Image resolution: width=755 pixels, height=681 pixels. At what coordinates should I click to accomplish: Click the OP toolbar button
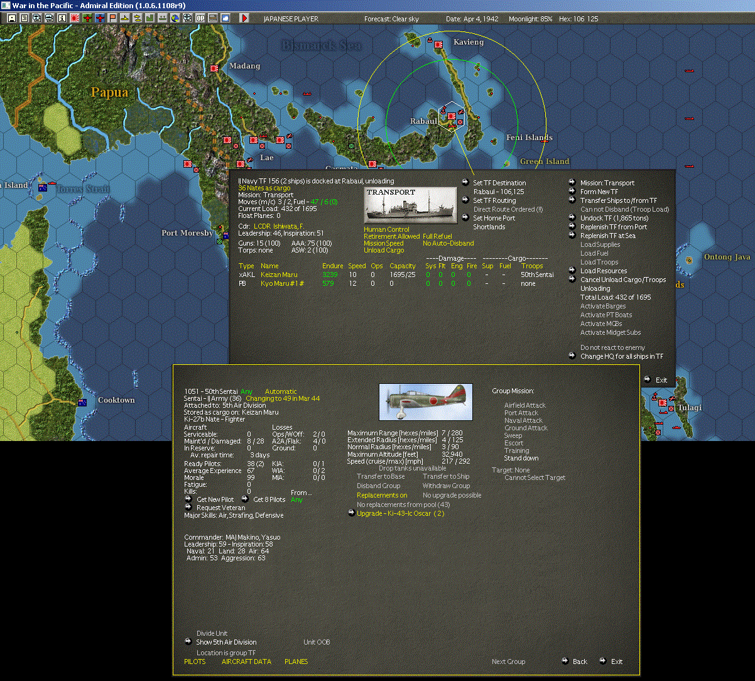(x=200, y=18)
